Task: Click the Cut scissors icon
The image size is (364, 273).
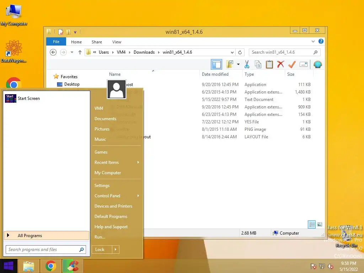Action: (x=247, y=64)
